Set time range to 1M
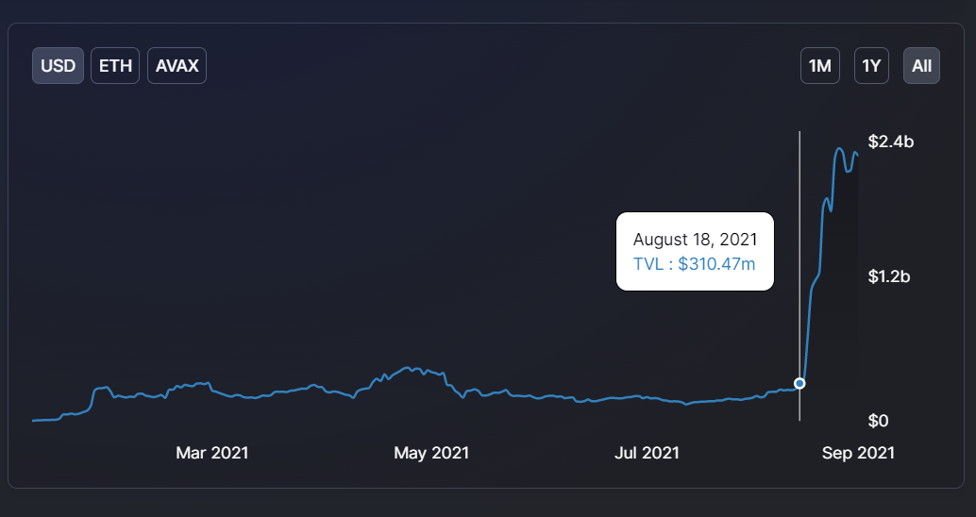This screenshot has width=976, height=517. 819,66
